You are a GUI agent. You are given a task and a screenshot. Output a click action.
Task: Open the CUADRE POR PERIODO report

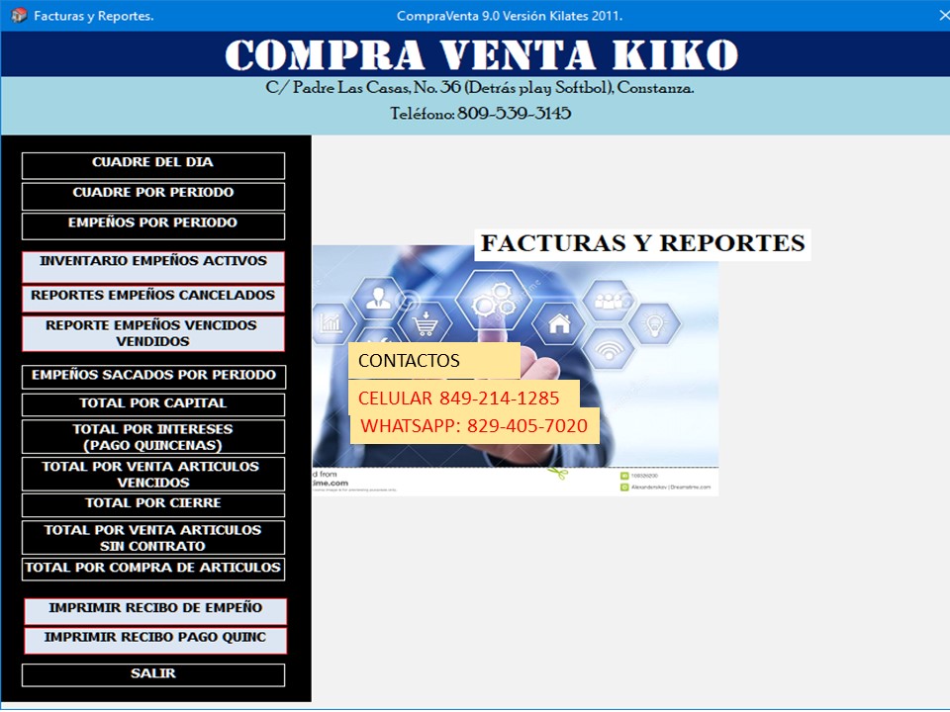[153, 195]
